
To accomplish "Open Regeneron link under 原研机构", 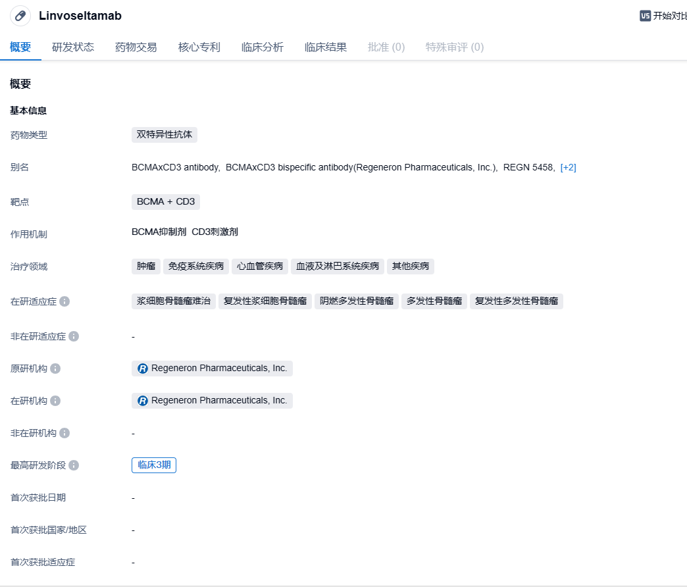I will (212, 369).
